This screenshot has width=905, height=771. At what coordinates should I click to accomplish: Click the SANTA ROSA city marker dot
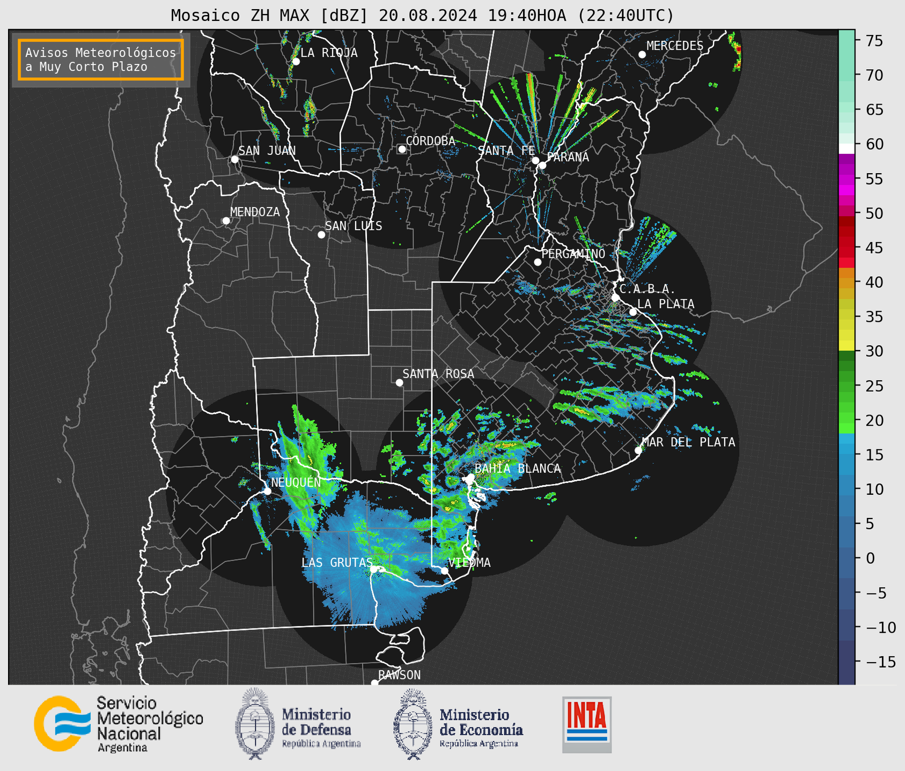point(399,382)
